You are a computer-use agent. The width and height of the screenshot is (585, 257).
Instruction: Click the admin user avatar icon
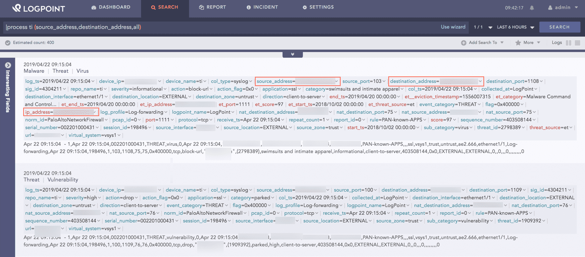point(550,7)
